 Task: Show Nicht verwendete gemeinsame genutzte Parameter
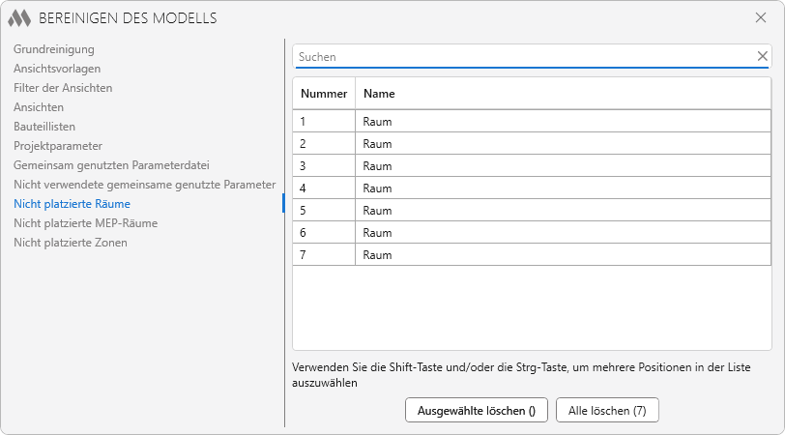144,185
